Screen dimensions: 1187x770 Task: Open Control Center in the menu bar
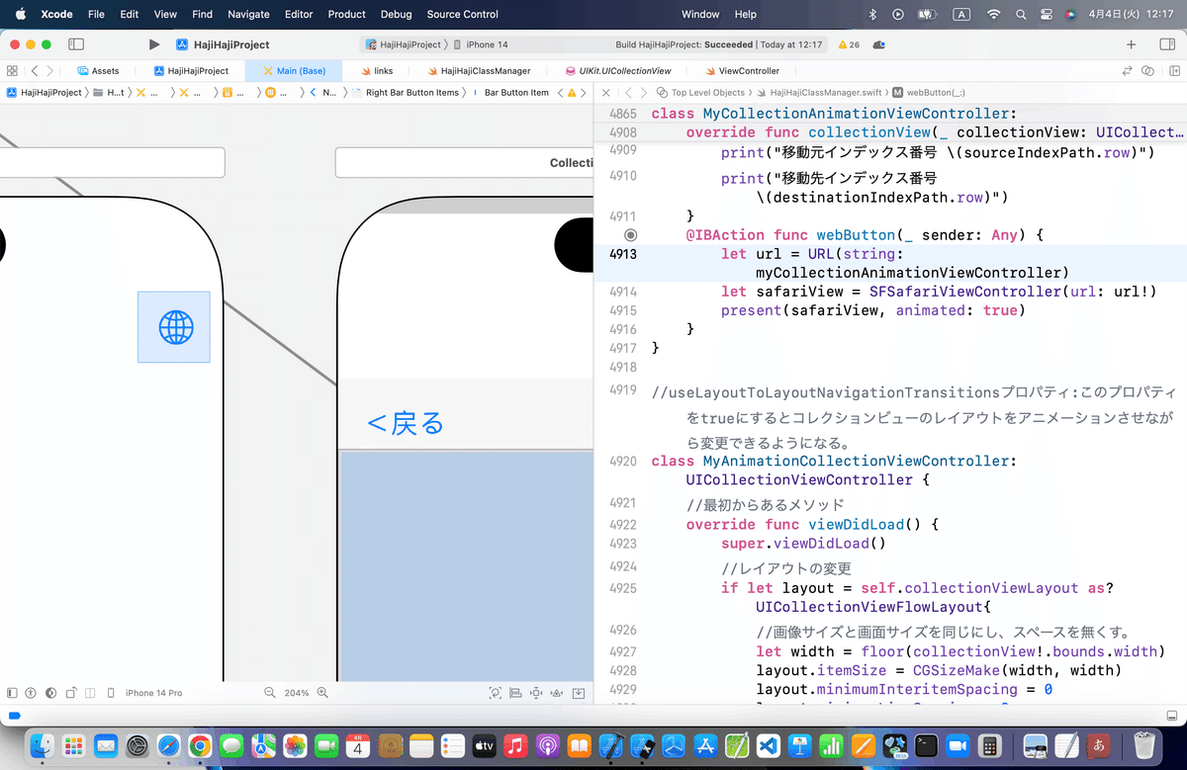point(1047,14)
